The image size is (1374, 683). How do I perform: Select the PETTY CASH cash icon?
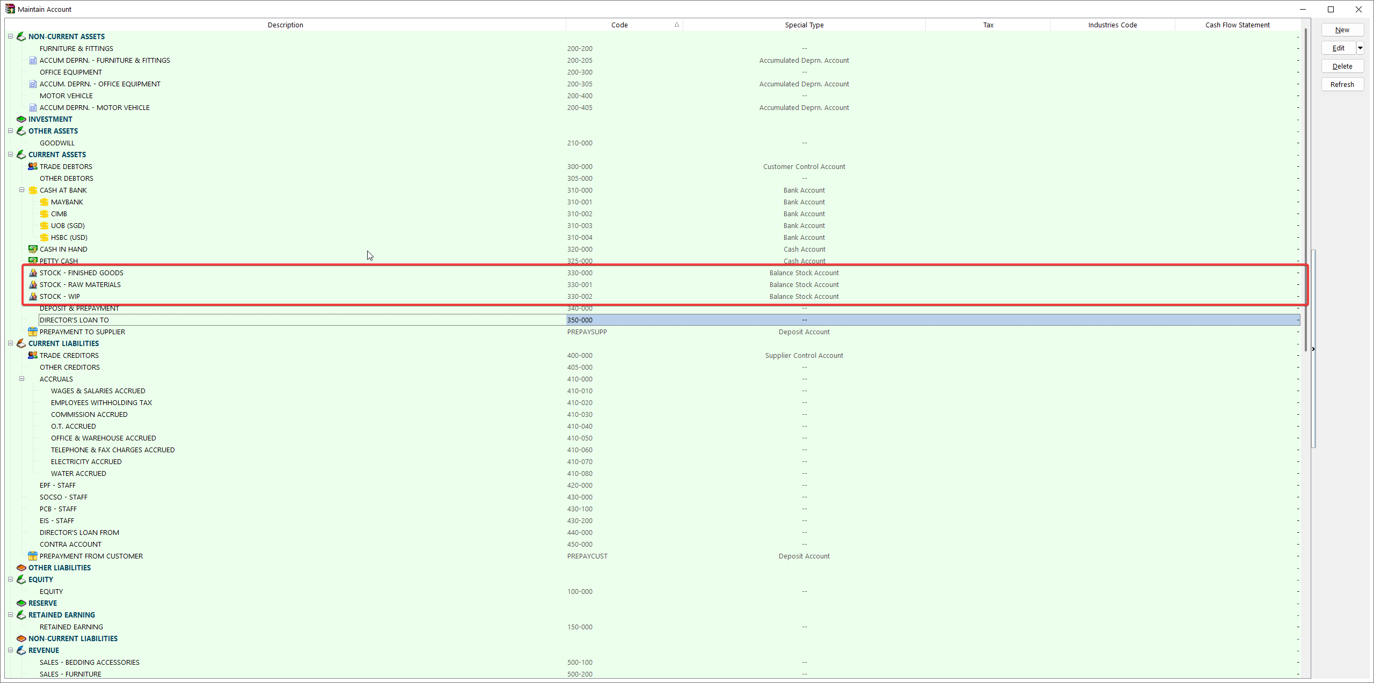pyautogui.click(x=33, y=261)
